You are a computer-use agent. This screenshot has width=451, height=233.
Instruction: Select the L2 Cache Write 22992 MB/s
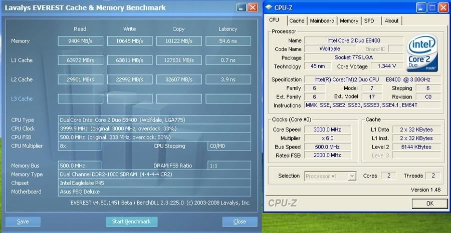pyautogui.click(x=130, y=79)
